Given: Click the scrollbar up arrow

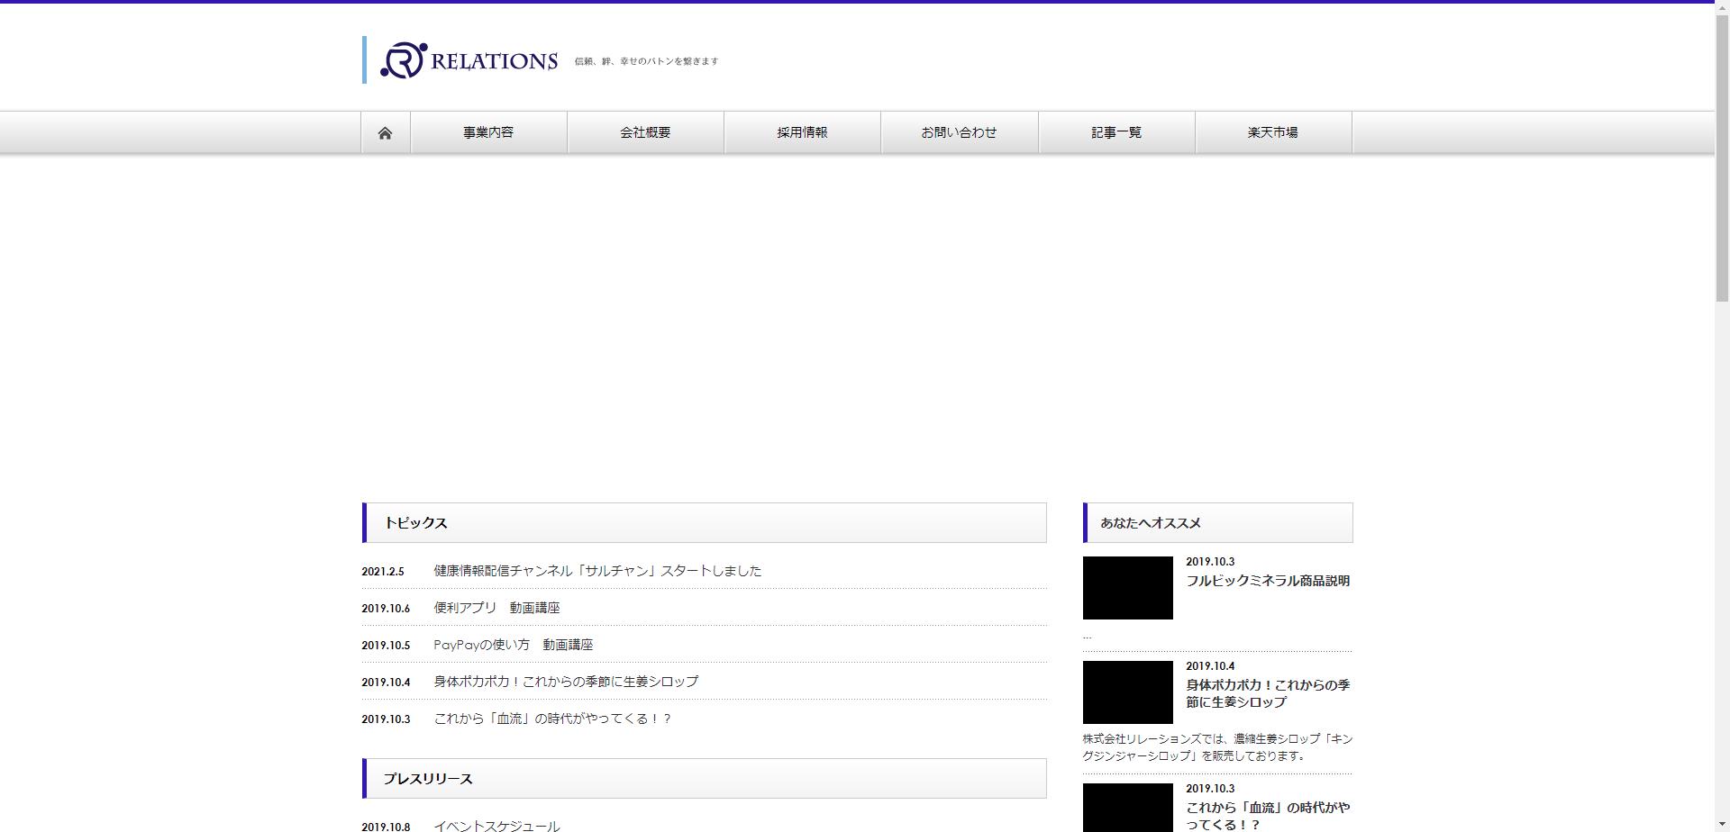Looking at the screenshot, I should pos(1723,6).
